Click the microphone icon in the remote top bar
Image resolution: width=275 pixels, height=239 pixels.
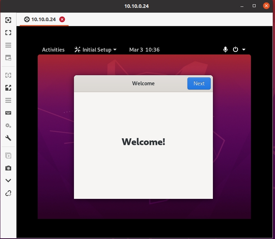click(225, 50)
